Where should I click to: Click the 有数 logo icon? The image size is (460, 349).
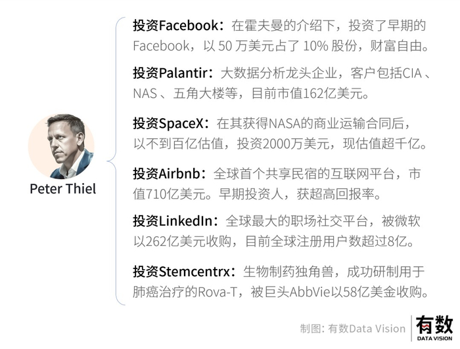point(434,325)
